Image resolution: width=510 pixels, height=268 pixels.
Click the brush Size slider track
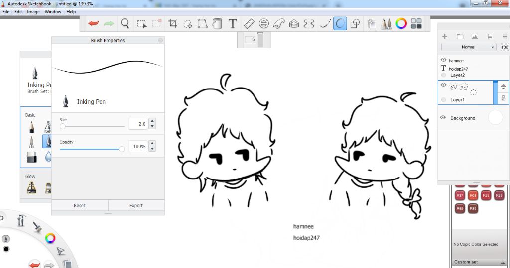coord(92,126)
